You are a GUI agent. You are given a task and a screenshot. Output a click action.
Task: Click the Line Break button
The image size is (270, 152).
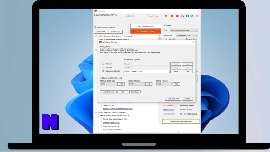(135, 92)
